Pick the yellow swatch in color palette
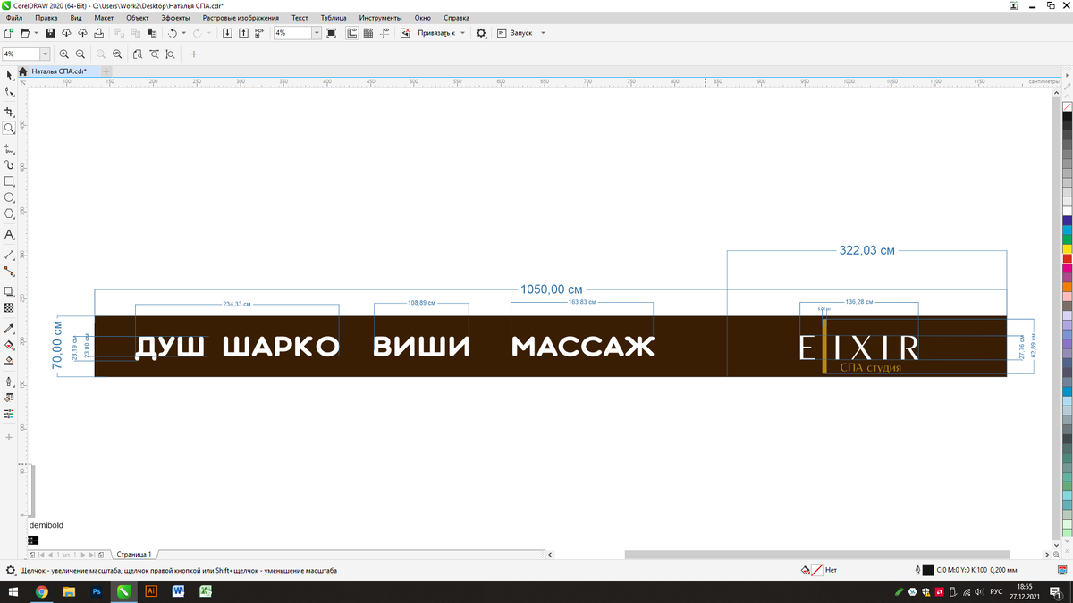Screen dimensions: 1073x603 (1068, 248)
